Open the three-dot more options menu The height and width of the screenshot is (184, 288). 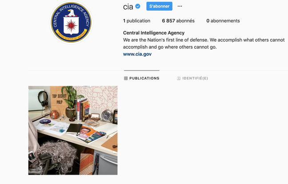180,6
